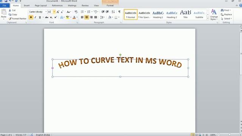
Task: Expand the Find dropdown arrow
Action: 230,10
